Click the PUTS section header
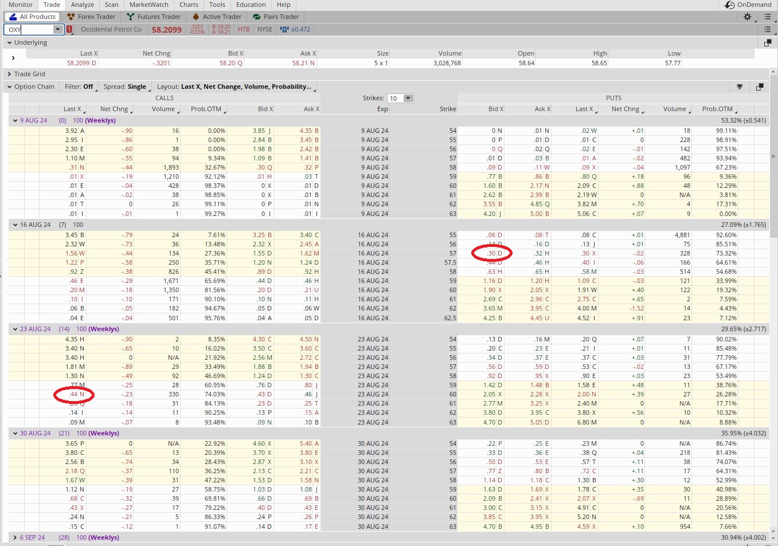The width and height of the screenshot is (778, 546). click(613, 98)
